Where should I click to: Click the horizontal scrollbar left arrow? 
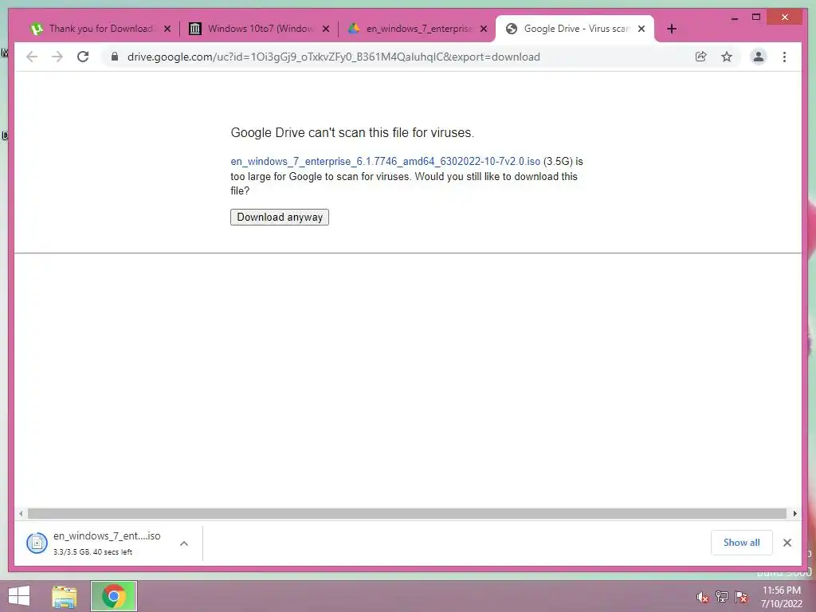tap(20, 514)
